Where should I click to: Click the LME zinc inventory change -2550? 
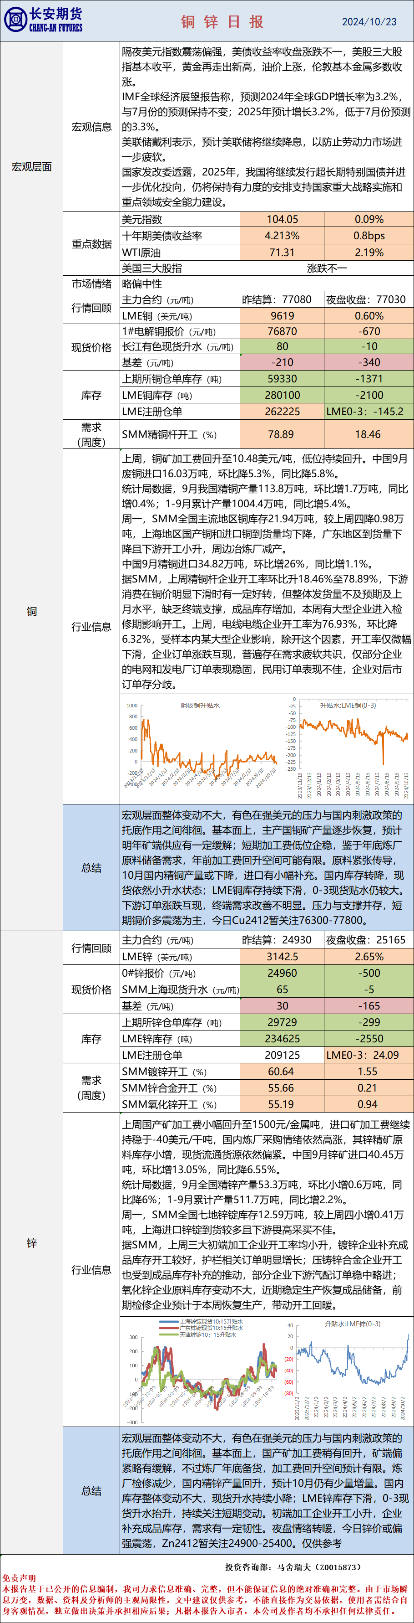click(369, 1038)
